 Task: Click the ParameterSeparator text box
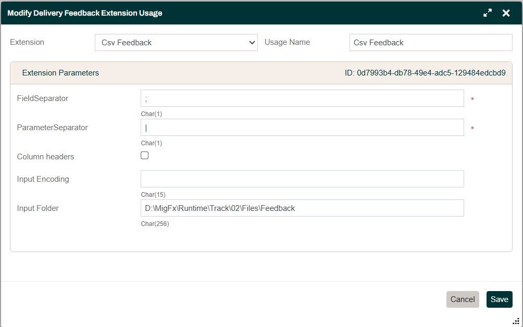(302, 127)
